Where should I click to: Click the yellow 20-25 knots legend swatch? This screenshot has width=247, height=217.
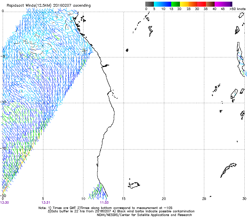[x=184, y=4]
